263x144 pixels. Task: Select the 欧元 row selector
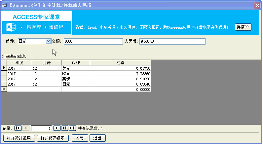pos(4,73)
